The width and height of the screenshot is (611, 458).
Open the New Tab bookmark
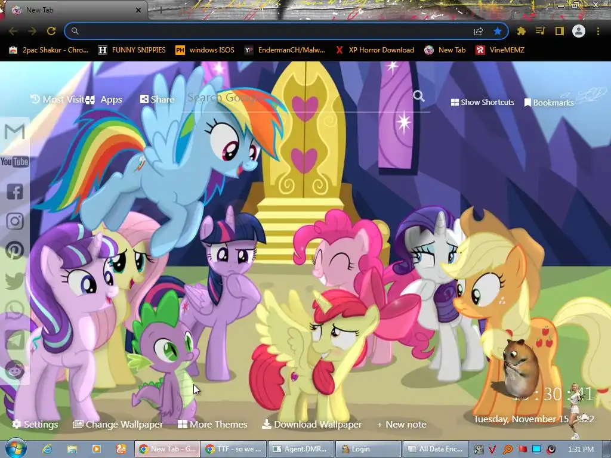click(445, 50)
